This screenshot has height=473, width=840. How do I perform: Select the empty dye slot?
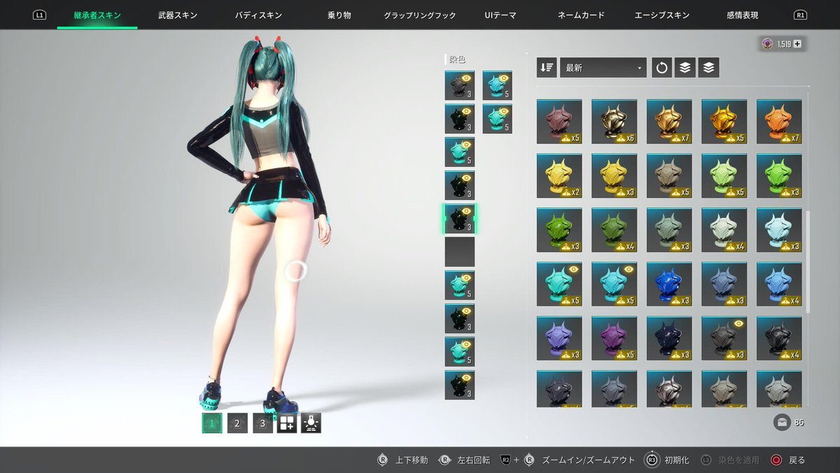[459, 252]
